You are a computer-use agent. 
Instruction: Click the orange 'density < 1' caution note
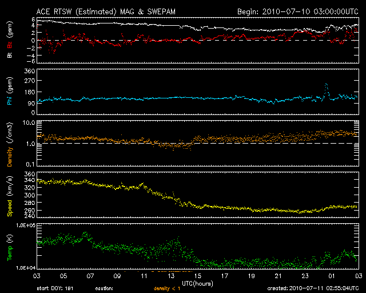[x=167, y=288]
